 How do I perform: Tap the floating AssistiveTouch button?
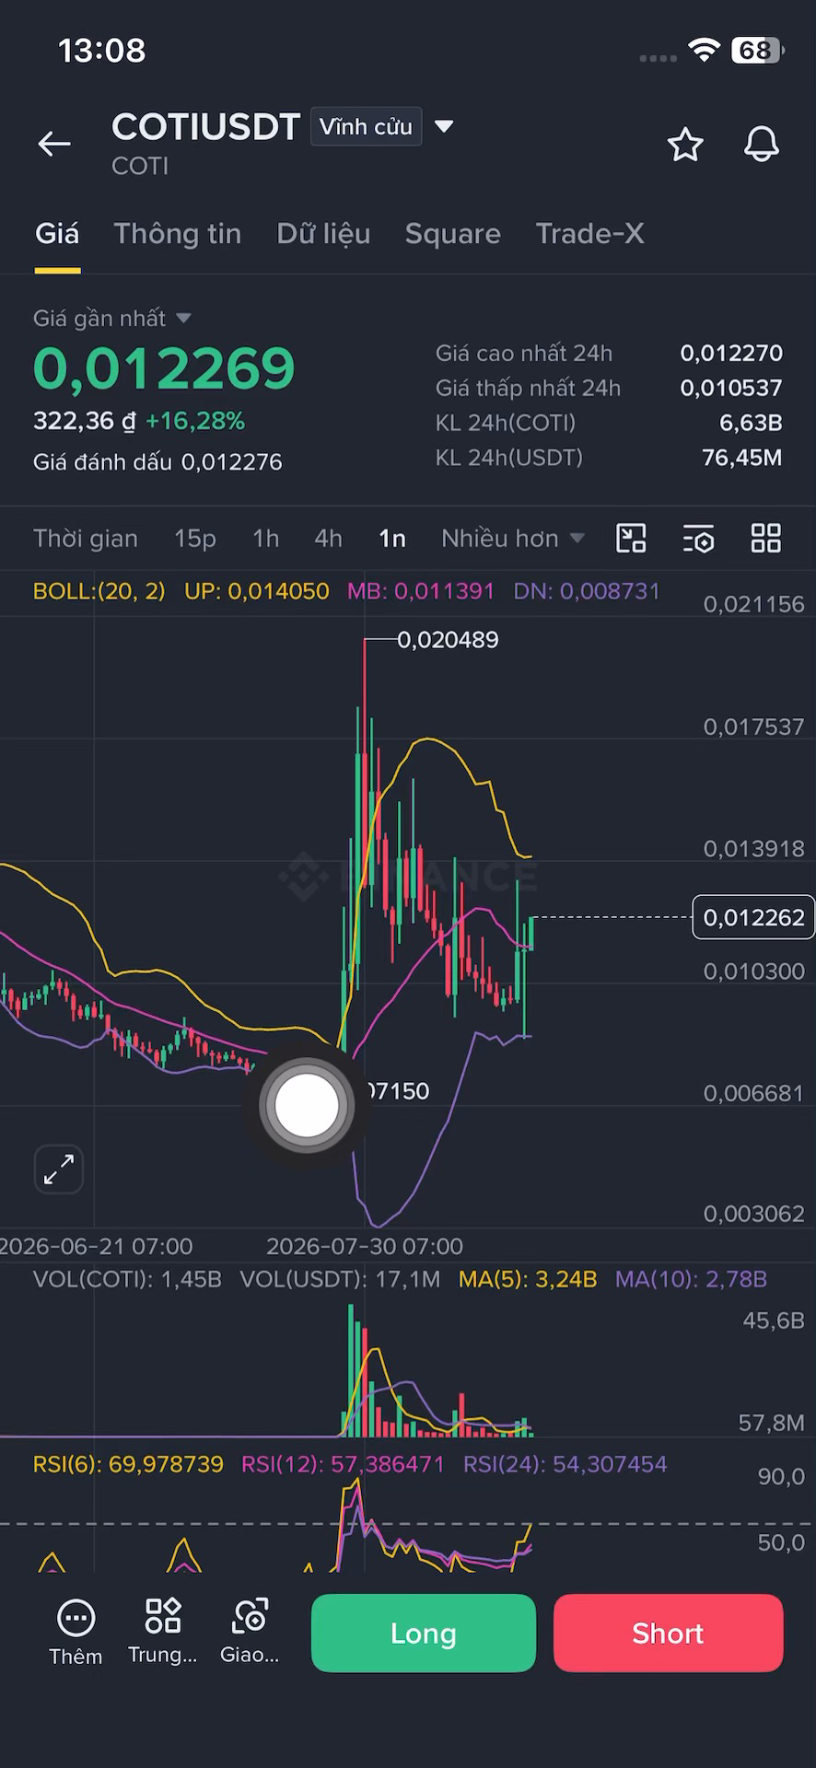coord(307,1106)
